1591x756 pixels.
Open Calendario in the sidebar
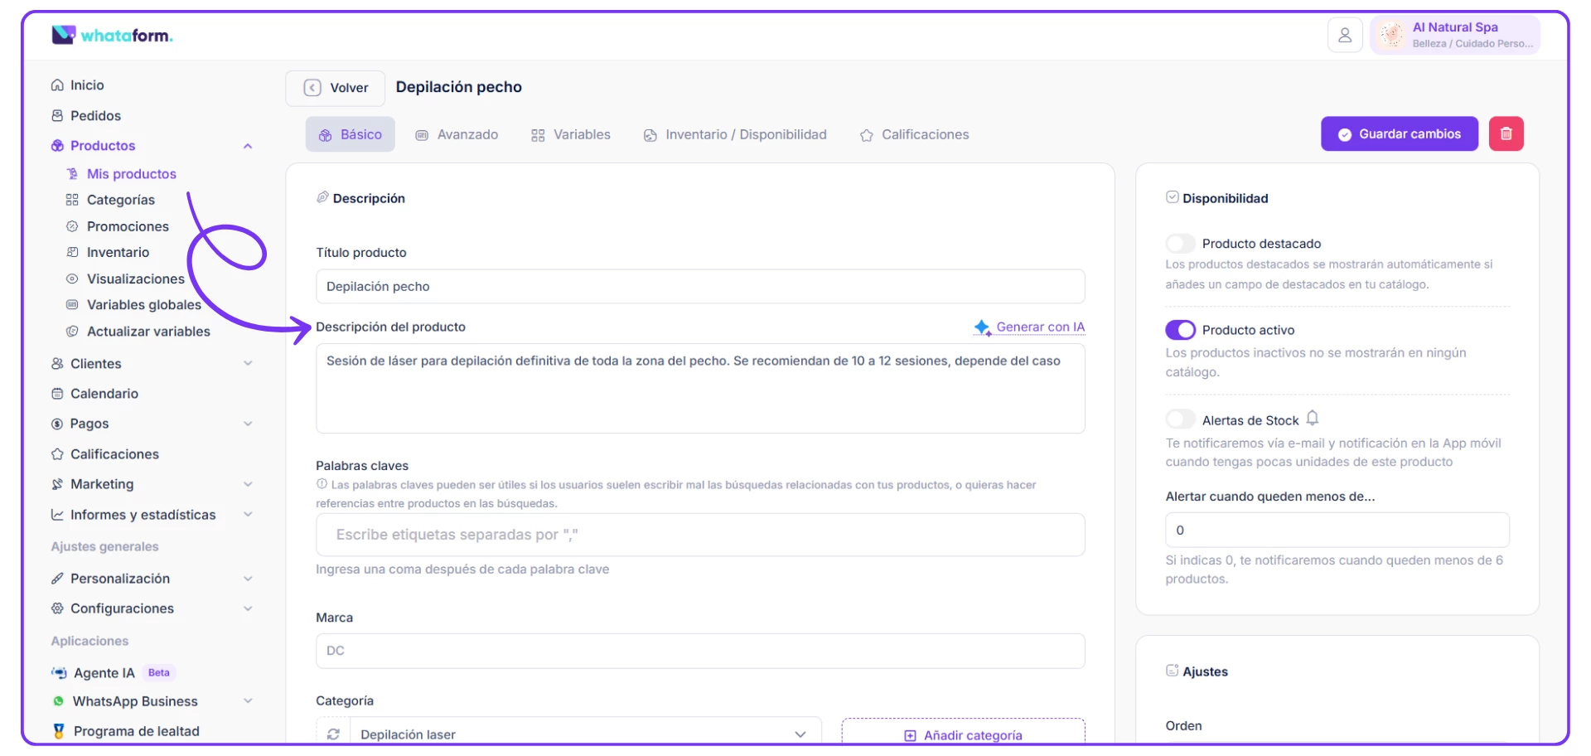[104, 394]
